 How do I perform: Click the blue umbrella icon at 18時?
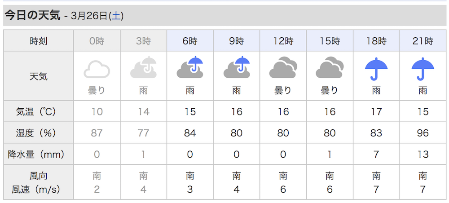[x=376, y=69]
